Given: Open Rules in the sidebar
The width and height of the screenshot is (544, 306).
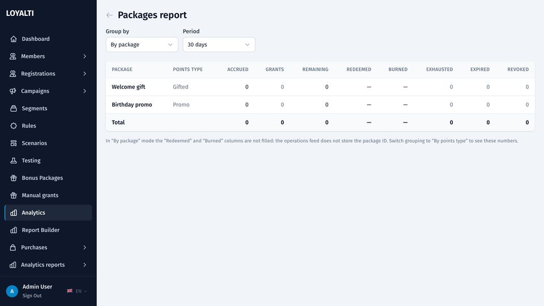Looking at the screenshot, I should tap(48, 126).
